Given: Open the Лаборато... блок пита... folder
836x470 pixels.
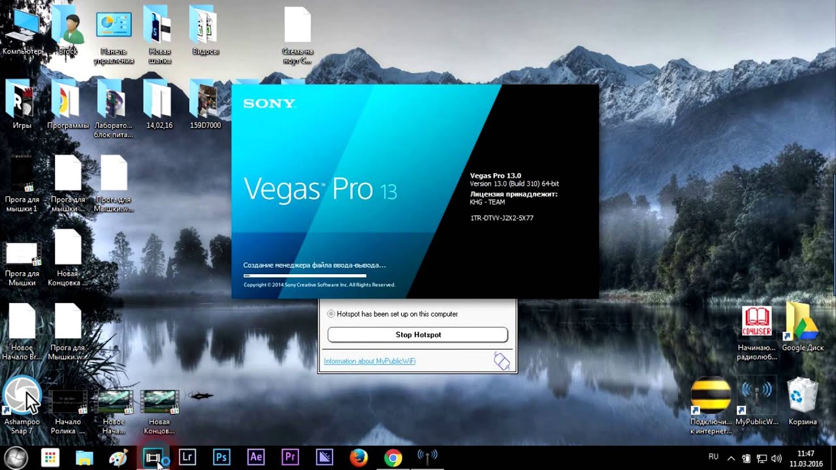Looking at the screenshot, I should point(114,108).
